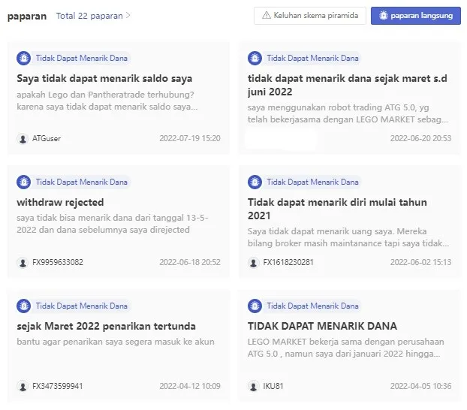Screen dimensions: 467x410
Task: Click the timestamp 2022-06-20 20:53
Action: pos(421,139)
